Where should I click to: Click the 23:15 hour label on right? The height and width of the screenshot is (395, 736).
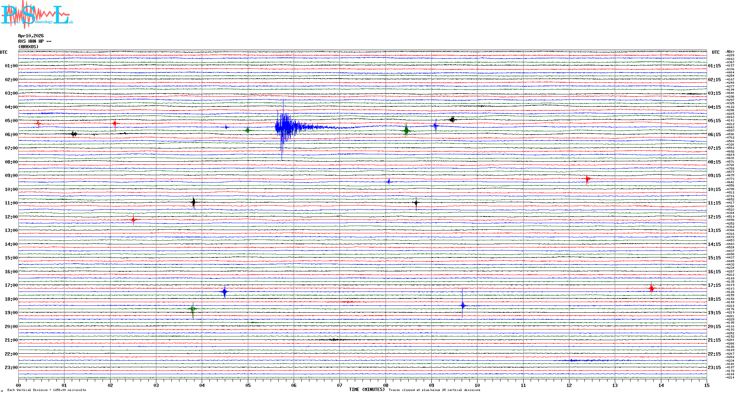pos(714,368)
